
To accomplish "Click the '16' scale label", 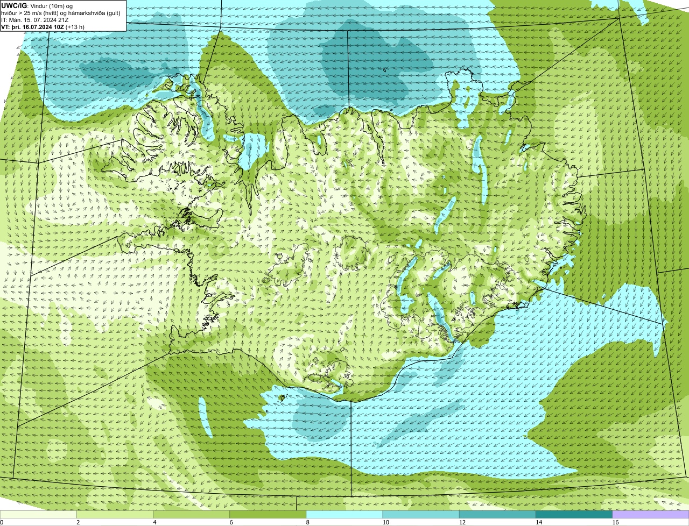I will coord(615,522).
